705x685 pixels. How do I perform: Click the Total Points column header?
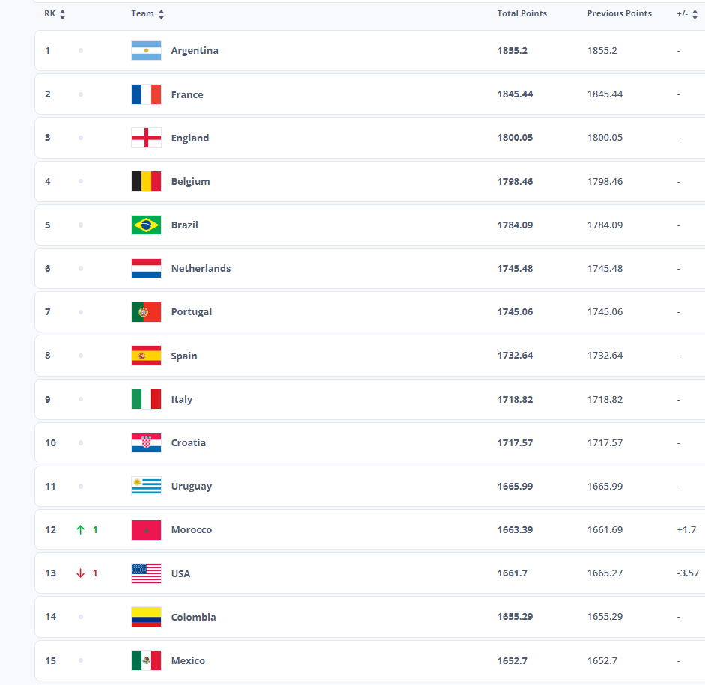(x=522, y=13)
